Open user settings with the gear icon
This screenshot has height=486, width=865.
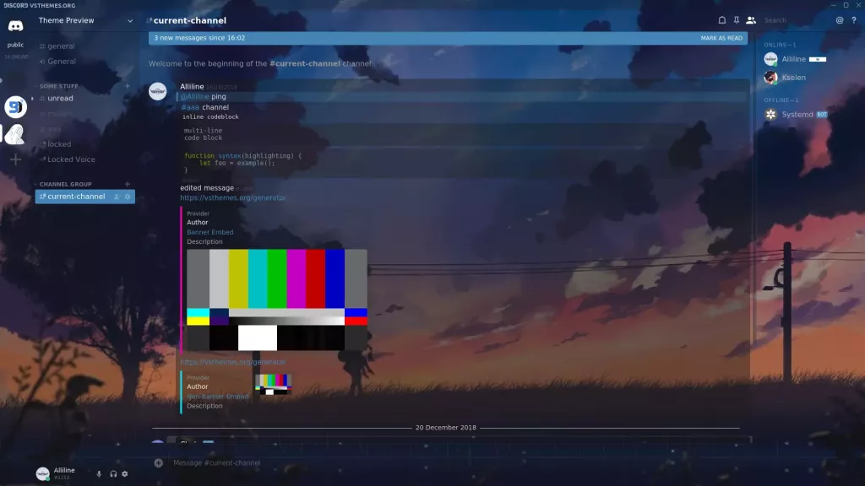click(125, 474)
